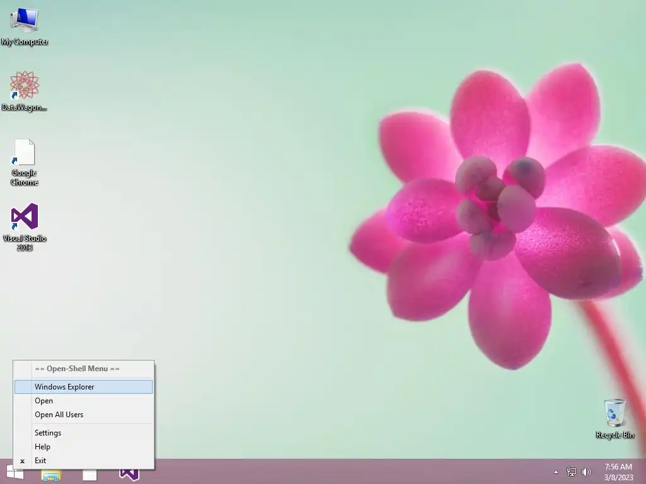Choose Open All Users menu entry
Viewport: 646px width, 484px height.
pyautogui.click(x=84, y=415)
